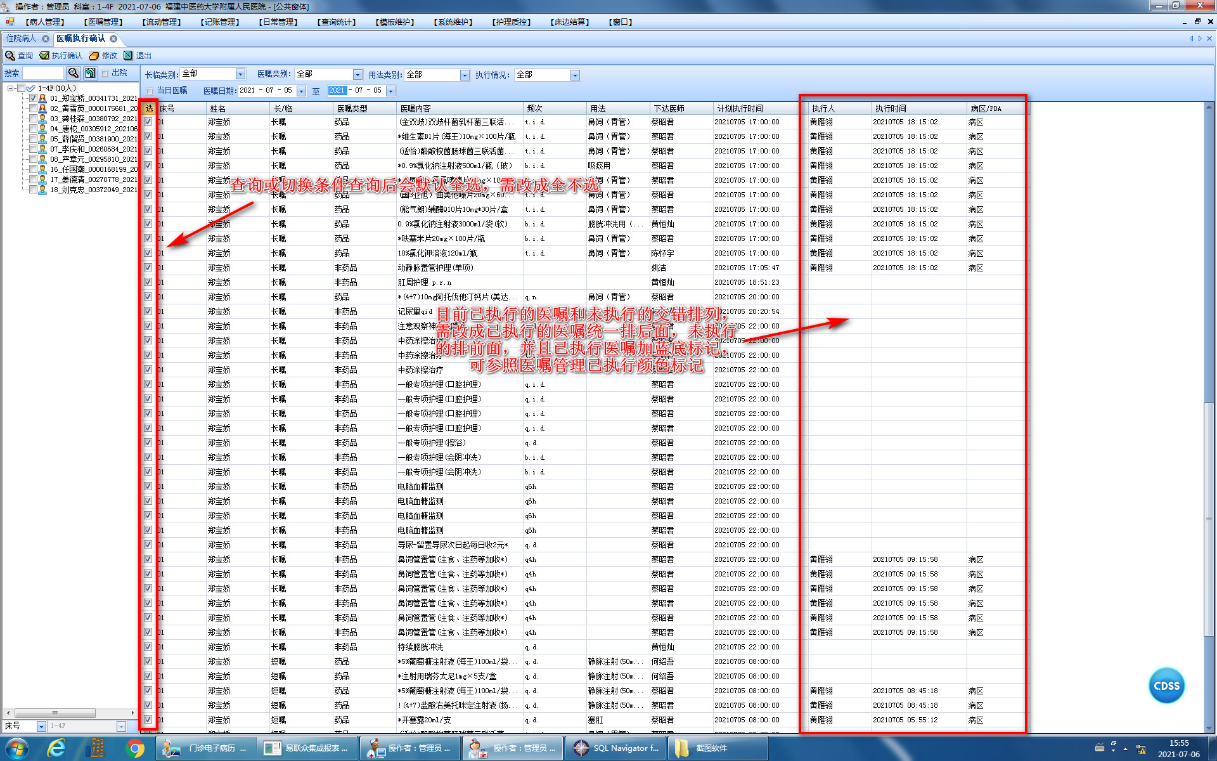Click the 退出 exit toolbar icon
This screenshot has height=761, width=1217.
click(128, 56)
